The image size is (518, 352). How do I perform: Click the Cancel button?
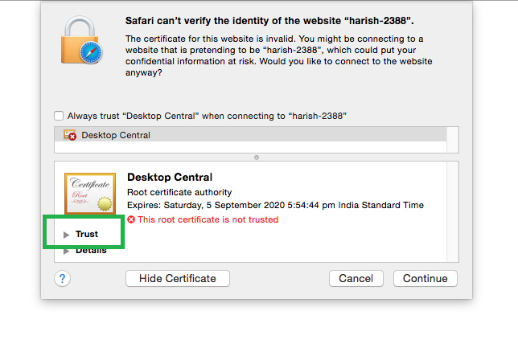pyautogui.click(x=356, y=279)
